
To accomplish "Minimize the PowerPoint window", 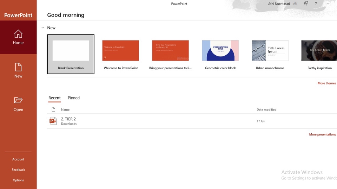I will coord(328,3).
